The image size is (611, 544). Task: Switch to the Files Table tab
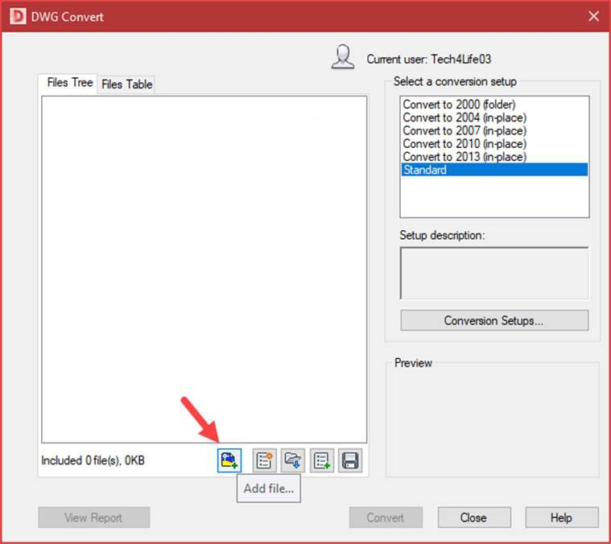pos(126,84)
